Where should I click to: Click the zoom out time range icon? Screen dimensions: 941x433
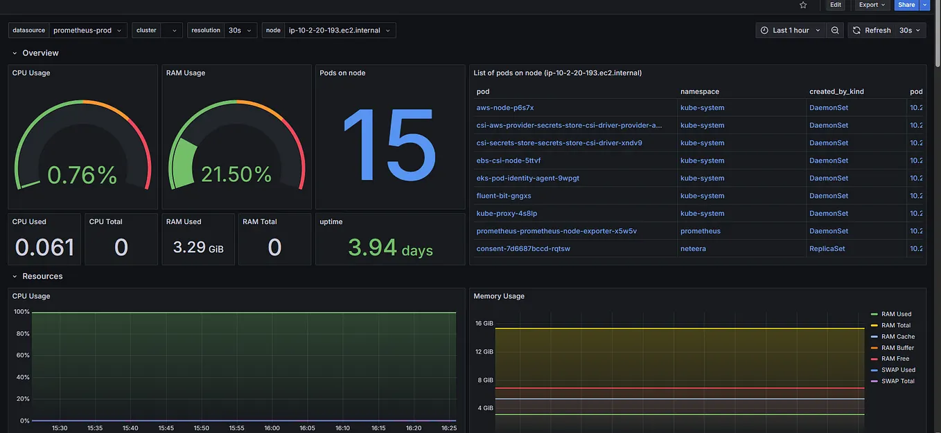tap(835, 30)
